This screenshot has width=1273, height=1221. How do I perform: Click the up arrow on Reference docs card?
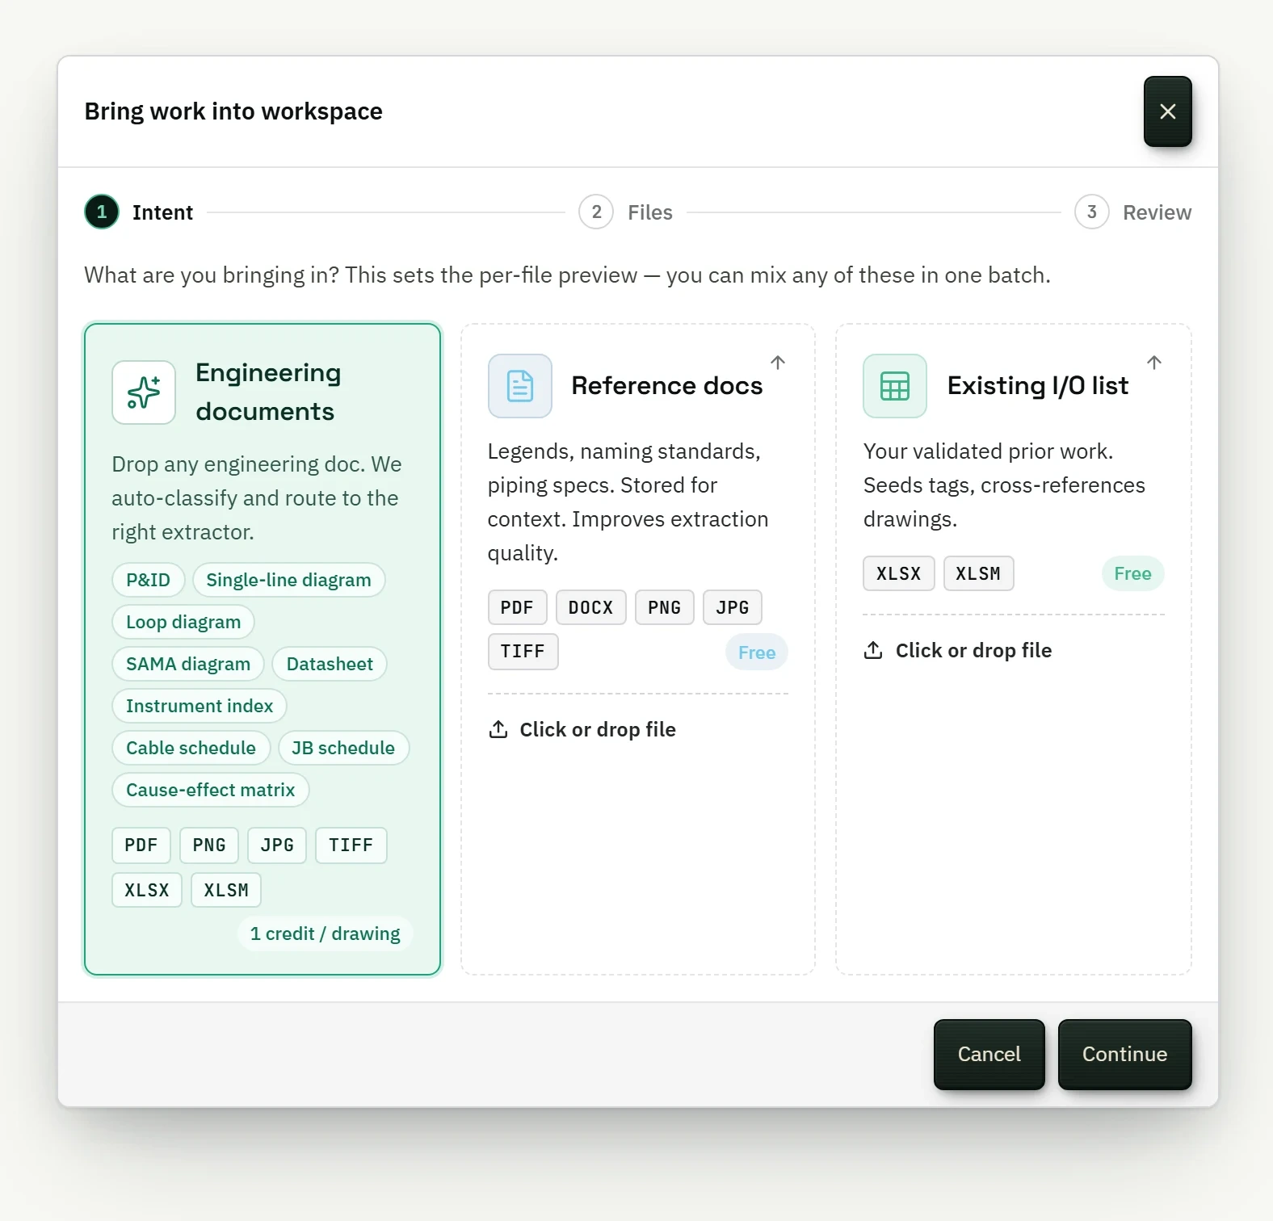click(x=778, y=363)
